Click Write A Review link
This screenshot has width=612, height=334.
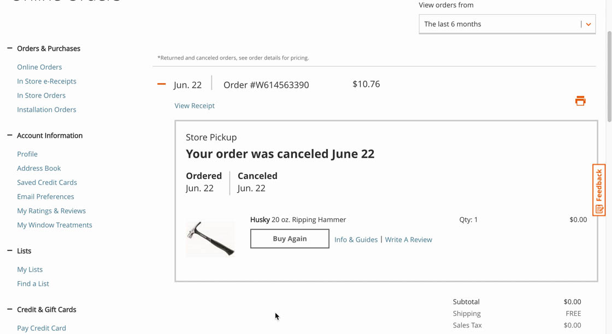[408, 240]
